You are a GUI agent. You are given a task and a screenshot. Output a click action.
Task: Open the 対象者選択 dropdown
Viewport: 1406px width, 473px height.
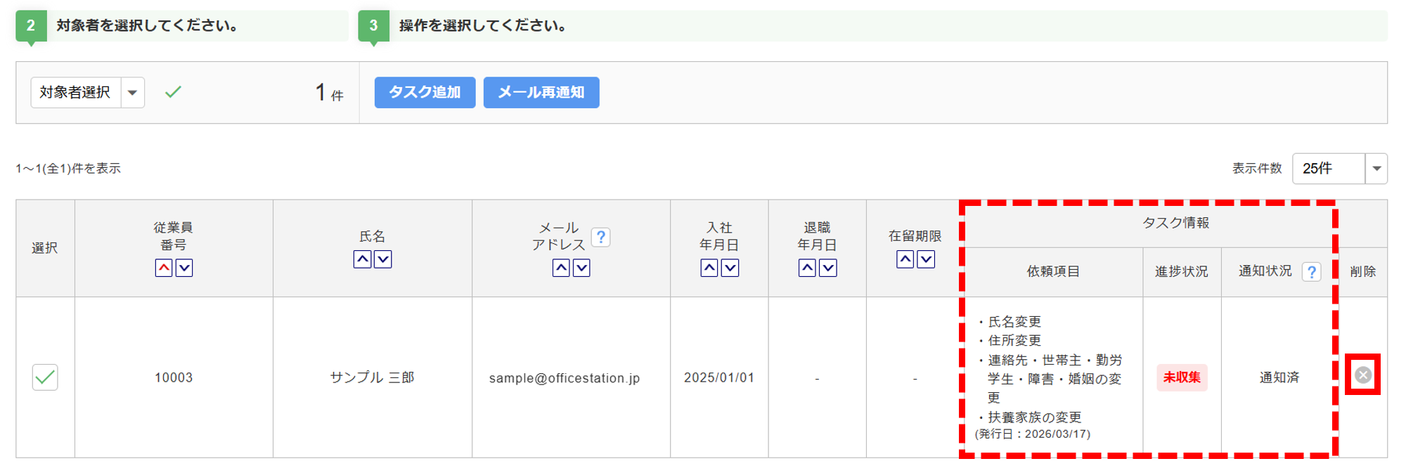(x=132, y=93)
